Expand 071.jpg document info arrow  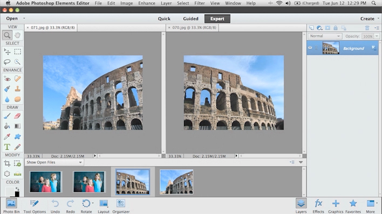[95, 156]
